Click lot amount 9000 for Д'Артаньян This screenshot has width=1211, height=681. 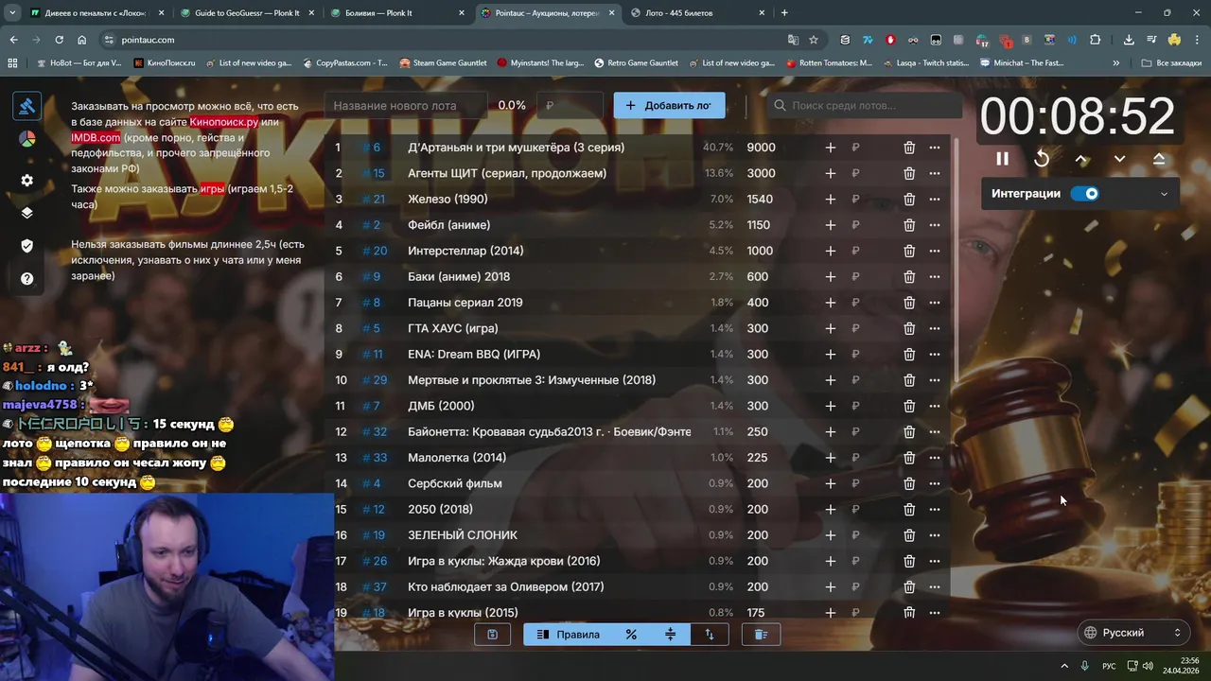pyautogui.click(x=761, y=148)
